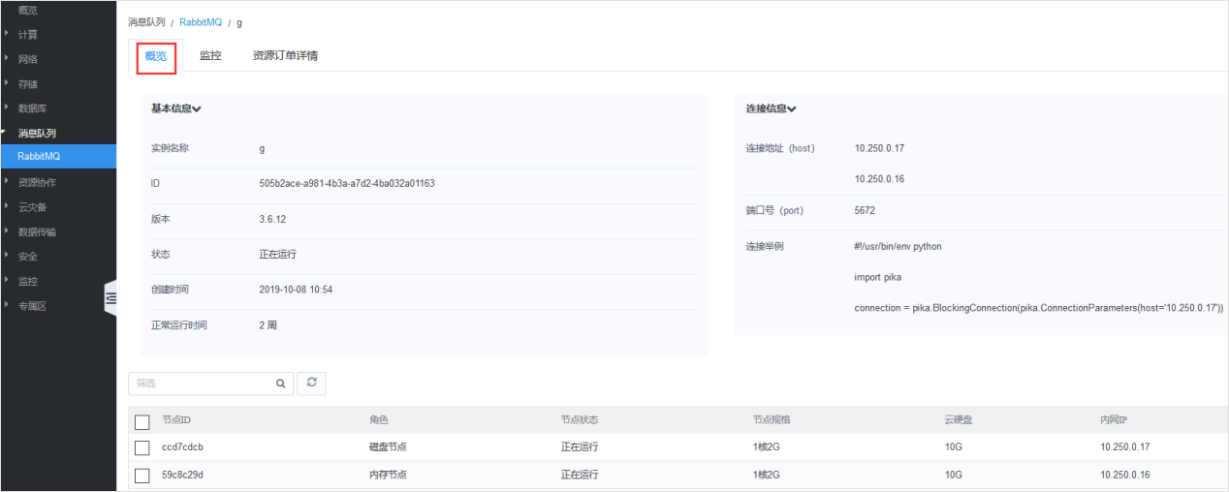The image size is (1229, 492).
Task: Click the 节点状态 column header
Action: [x=580, y=420]
